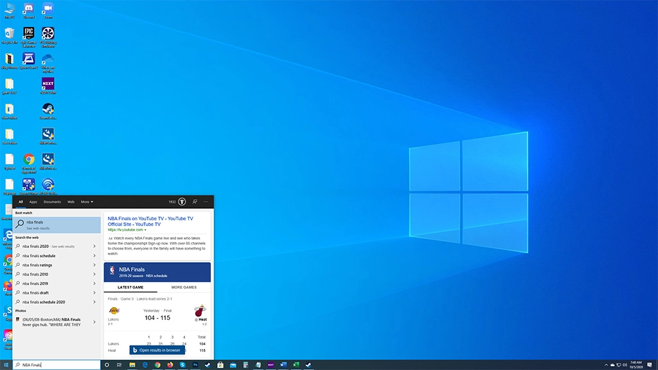
Task: Select the Epic Games Launcher desktop icon
Action: click(x=28, y=37)
